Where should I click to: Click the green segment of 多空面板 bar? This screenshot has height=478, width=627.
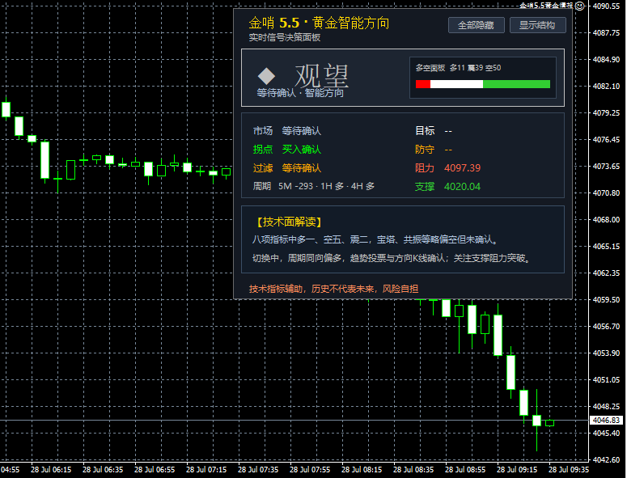coord(517,84)
